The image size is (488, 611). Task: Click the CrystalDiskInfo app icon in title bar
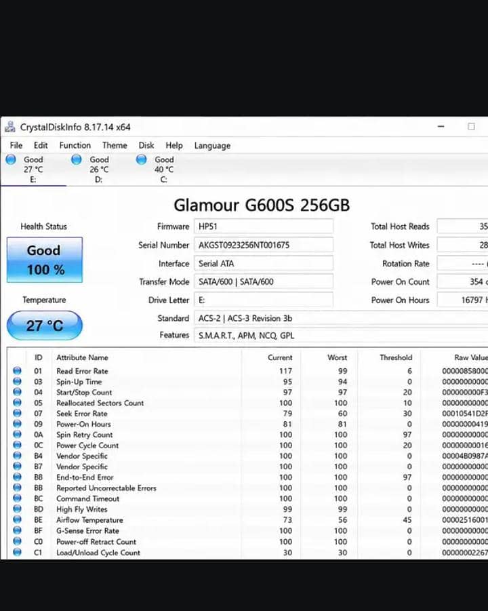(x=10, y=127)
